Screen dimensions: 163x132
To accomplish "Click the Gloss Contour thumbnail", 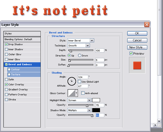I will click(x=71, y=93).
